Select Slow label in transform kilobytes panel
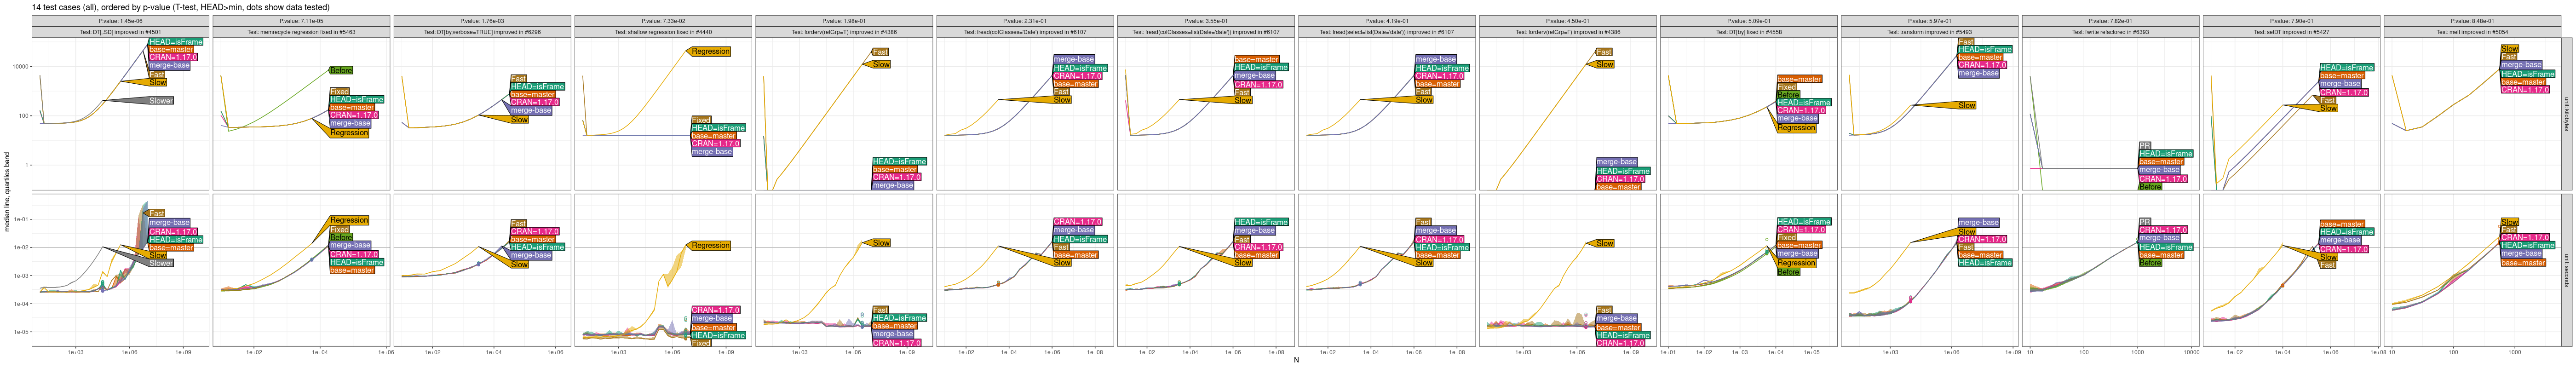2576x368 pixels. (1966, 105)
